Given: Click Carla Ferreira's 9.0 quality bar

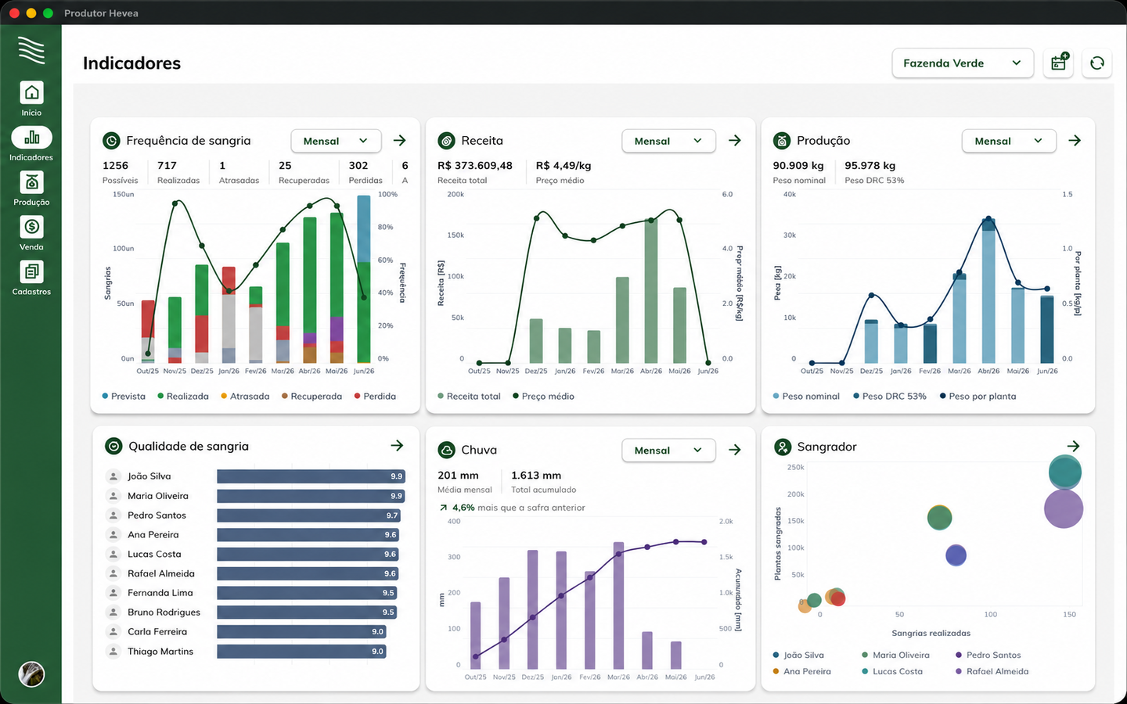Looking at the screenshot, I should pyautogui.click(x=301, y=632).
